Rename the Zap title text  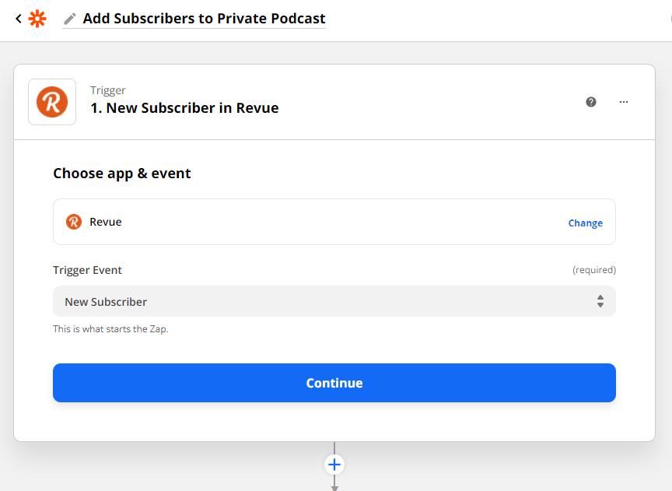(x=204, y=19)
